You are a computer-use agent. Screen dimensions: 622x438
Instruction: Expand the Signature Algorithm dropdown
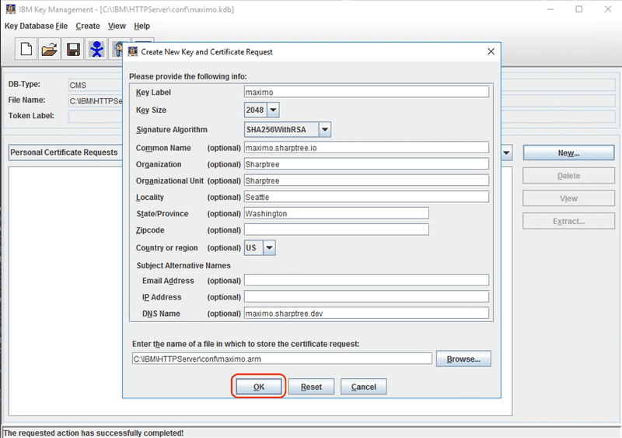click(x=325, y=130)
